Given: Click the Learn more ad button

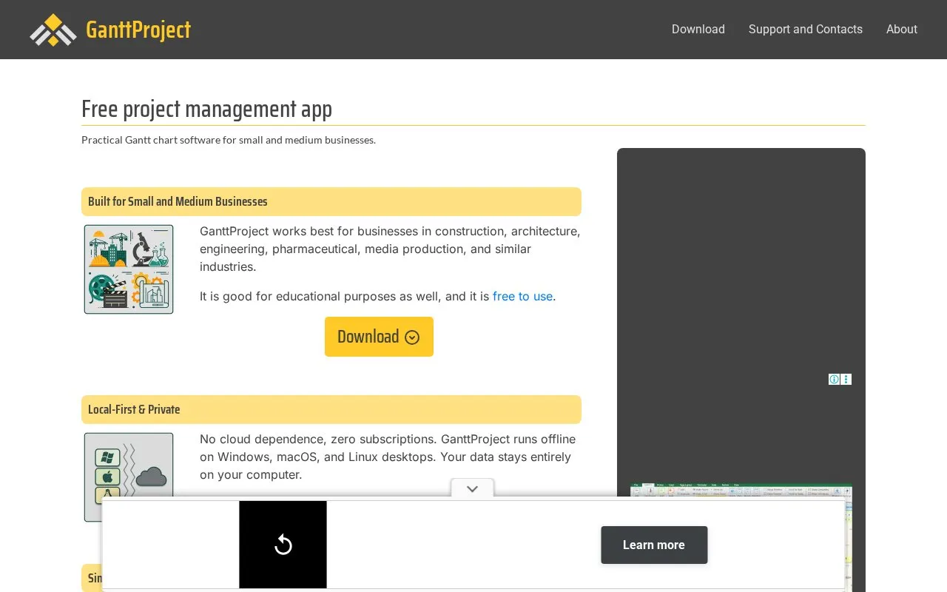Looking at the screenshot, I should click(x=654, y=545).
